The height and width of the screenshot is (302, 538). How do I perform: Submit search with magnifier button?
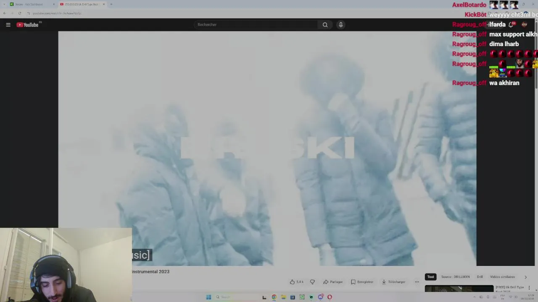(325, 25)
